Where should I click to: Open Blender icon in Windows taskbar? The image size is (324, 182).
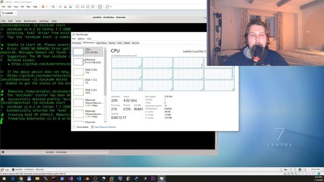[87, 178]
